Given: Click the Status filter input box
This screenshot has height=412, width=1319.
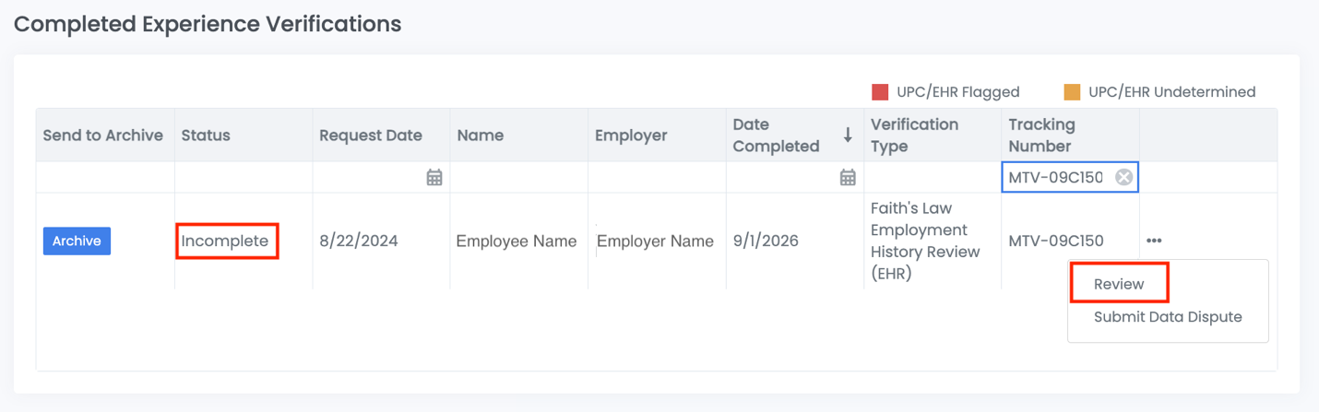Looking at the screenshot, I should click(244, 177).
